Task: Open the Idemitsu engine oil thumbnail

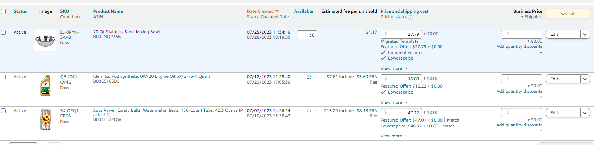Action: tap(45, 85)
